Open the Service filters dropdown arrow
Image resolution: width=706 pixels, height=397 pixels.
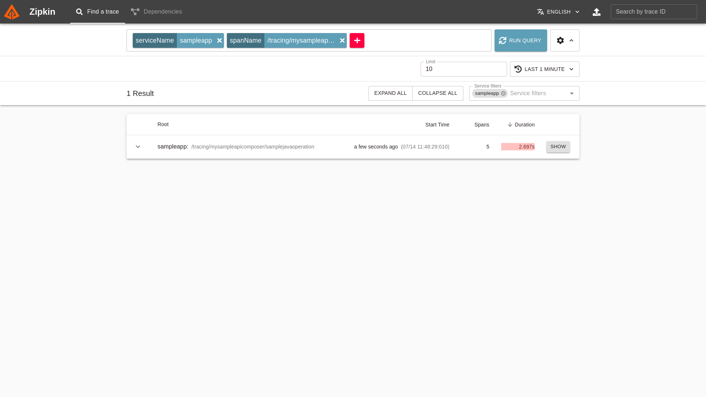572,93
